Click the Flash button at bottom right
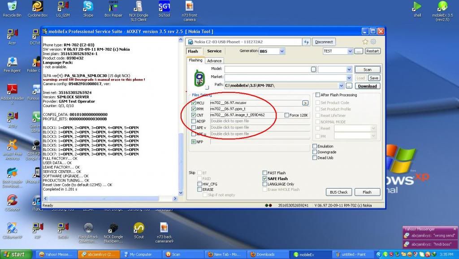Image resolution: width=459 pixels, height=259 pixels. (367, 192)
